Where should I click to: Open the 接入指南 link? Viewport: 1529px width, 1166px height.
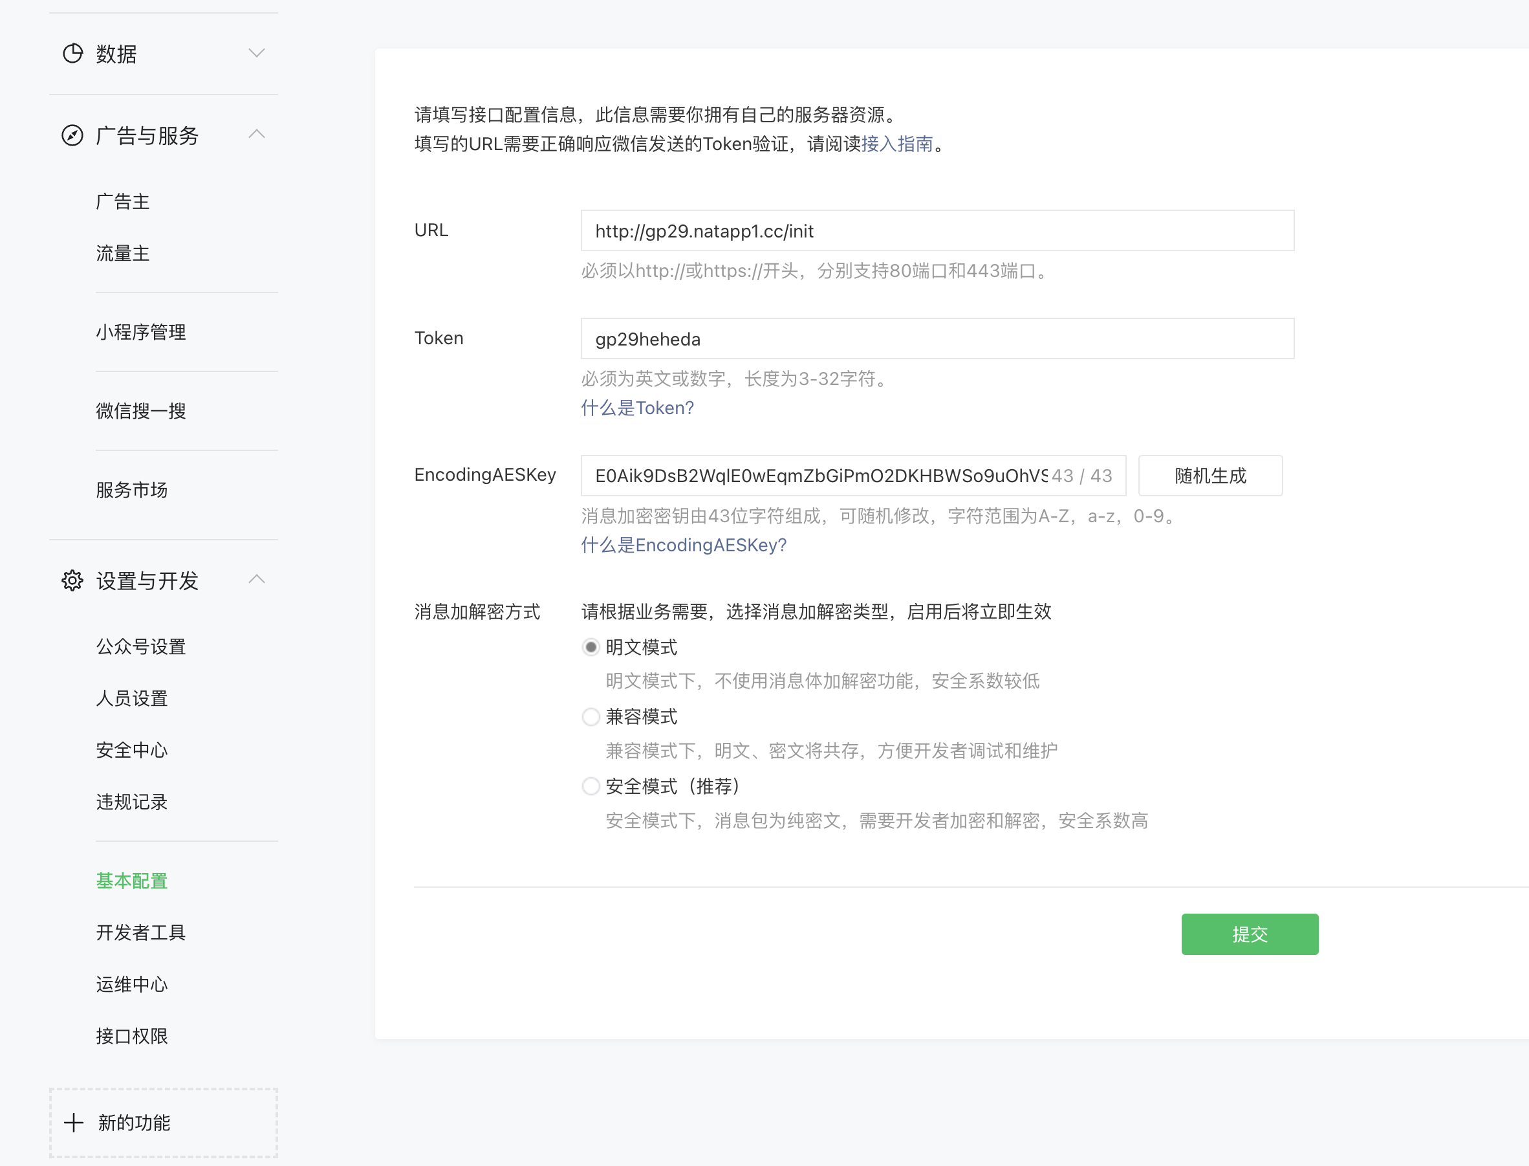coord(897,144)
